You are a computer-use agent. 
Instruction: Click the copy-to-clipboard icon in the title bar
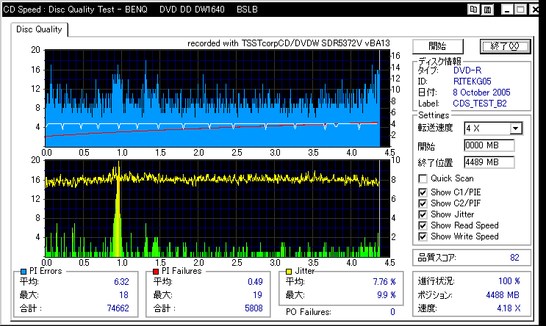pos(473,10)
